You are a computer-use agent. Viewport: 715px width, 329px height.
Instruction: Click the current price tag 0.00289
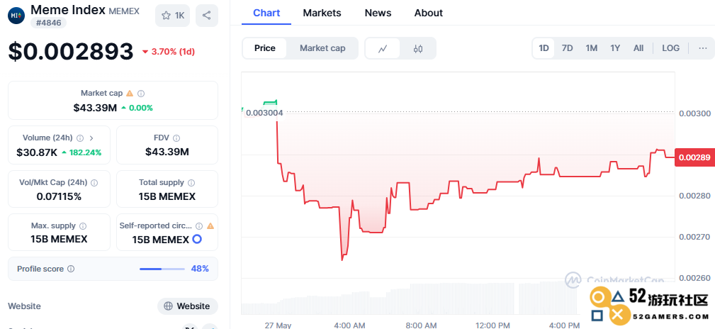694,157
